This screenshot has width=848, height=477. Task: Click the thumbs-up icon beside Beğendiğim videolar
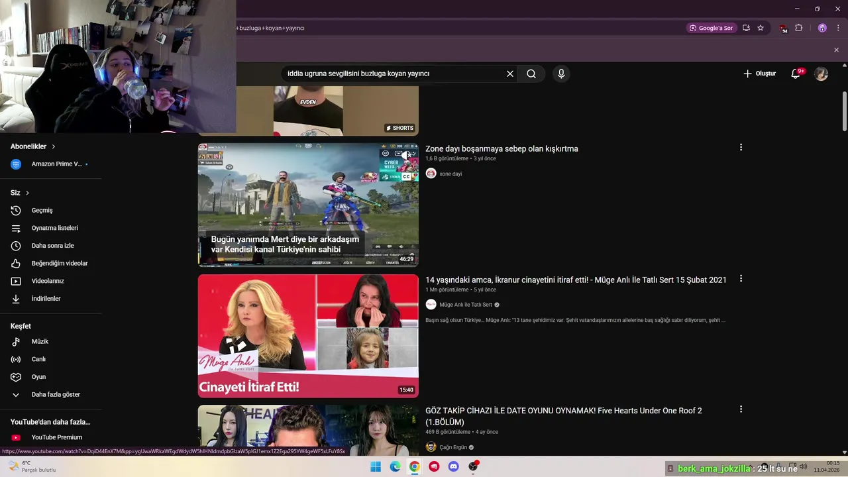[16, 263]
